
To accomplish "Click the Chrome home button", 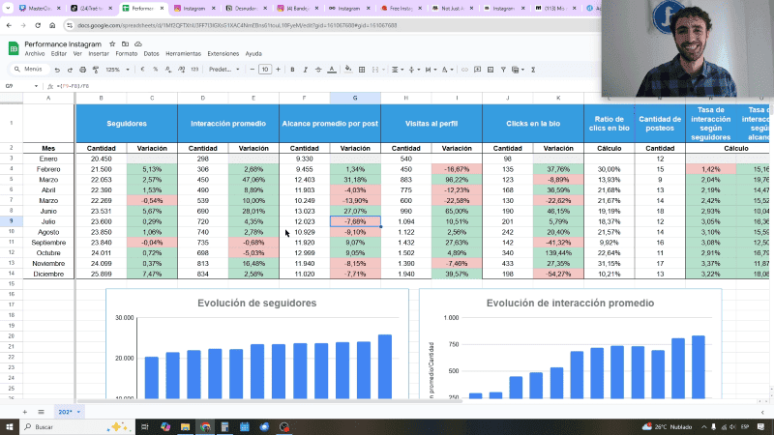I will coord(52,25).
